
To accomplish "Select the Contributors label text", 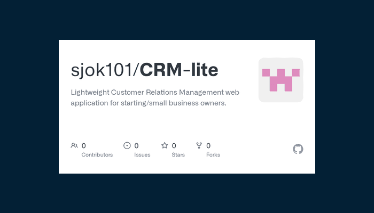I will [97, 155].
